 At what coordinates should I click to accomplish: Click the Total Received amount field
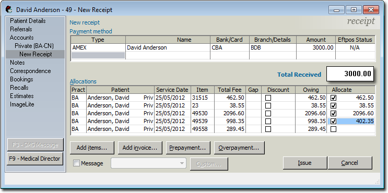coord(350,74)
